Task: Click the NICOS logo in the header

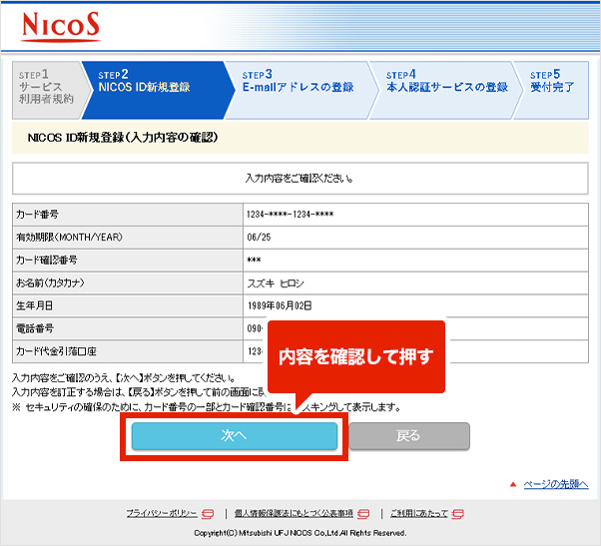Action: [62, 26]
